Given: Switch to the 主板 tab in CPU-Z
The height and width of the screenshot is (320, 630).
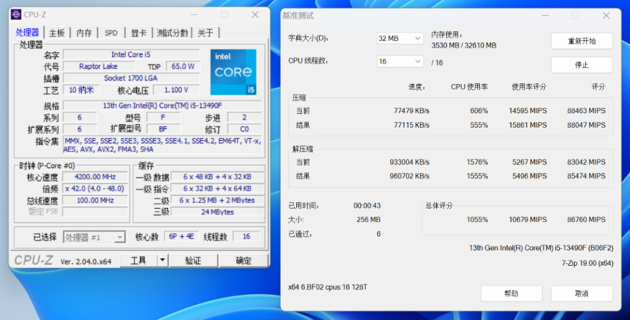Looking at the screenshot, I should click(x=57, y=33).
